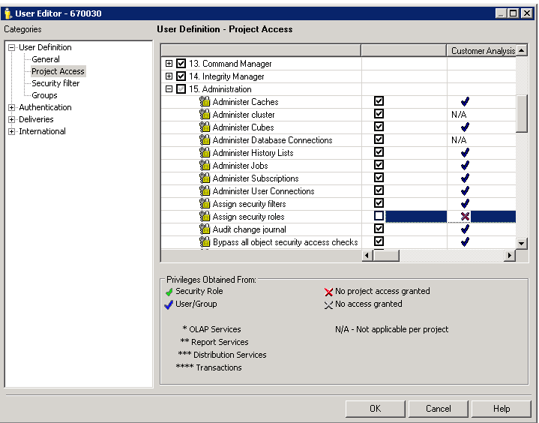This screenshot has width=539, height=423.
Task: Expand the 13. Command Manager group
Action: (x=169, y=63)
